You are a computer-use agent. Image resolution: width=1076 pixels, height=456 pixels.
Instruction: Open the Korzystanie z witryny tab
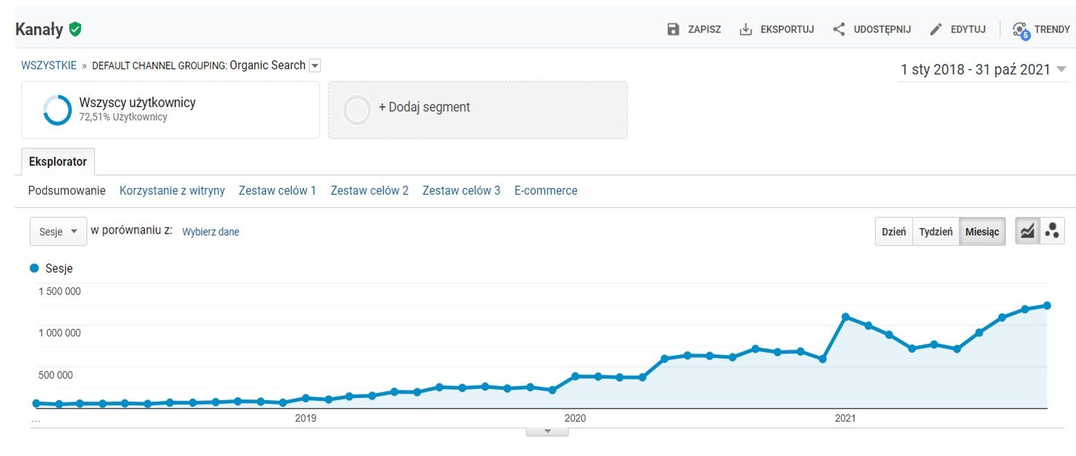[x=172, y=191]
